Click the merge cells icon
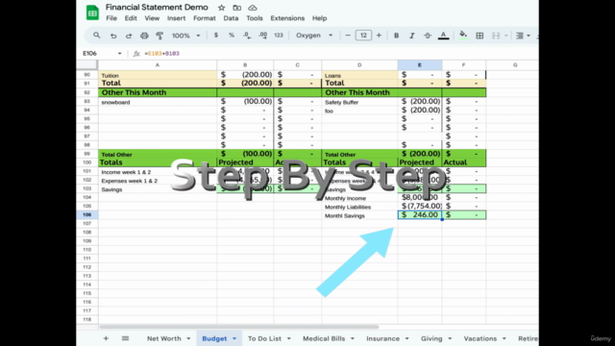The height and width of the screenshot is (346, 615). click(x=496, y=36)
